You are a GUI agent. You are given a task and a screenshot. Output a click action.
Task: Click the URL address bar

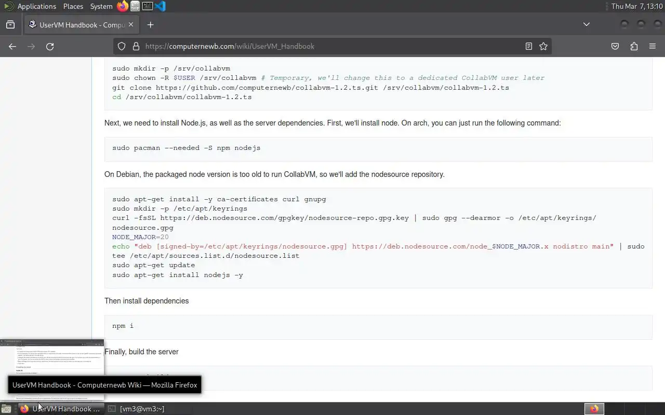[332, 46]
